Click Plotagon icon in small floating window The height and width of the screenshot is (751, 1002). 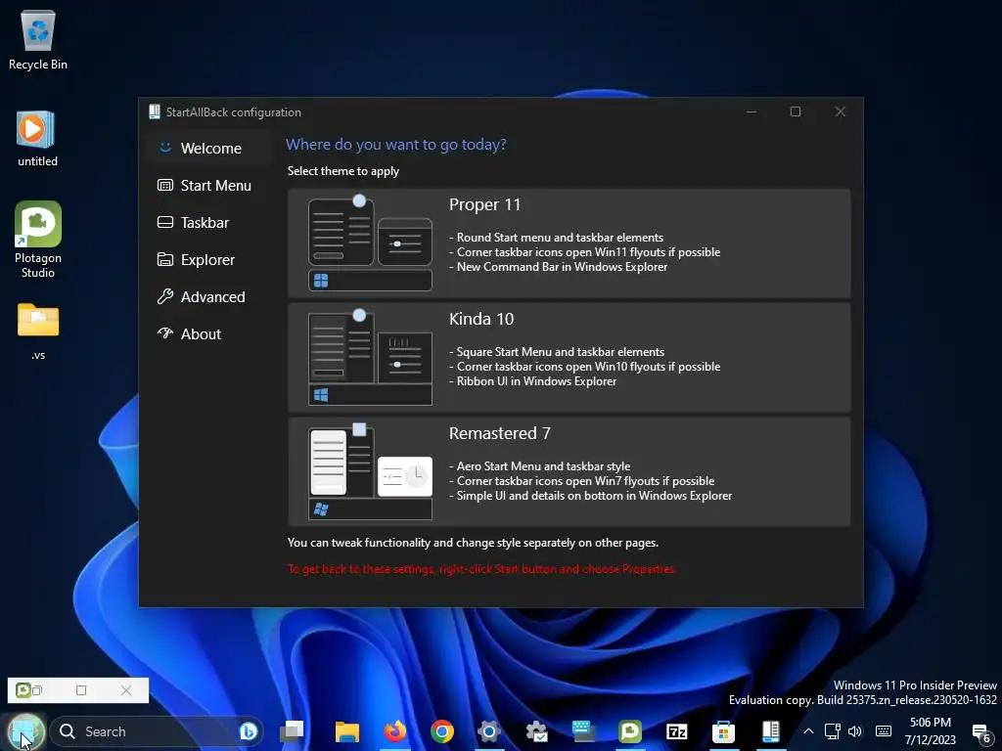tap(23, 690)
